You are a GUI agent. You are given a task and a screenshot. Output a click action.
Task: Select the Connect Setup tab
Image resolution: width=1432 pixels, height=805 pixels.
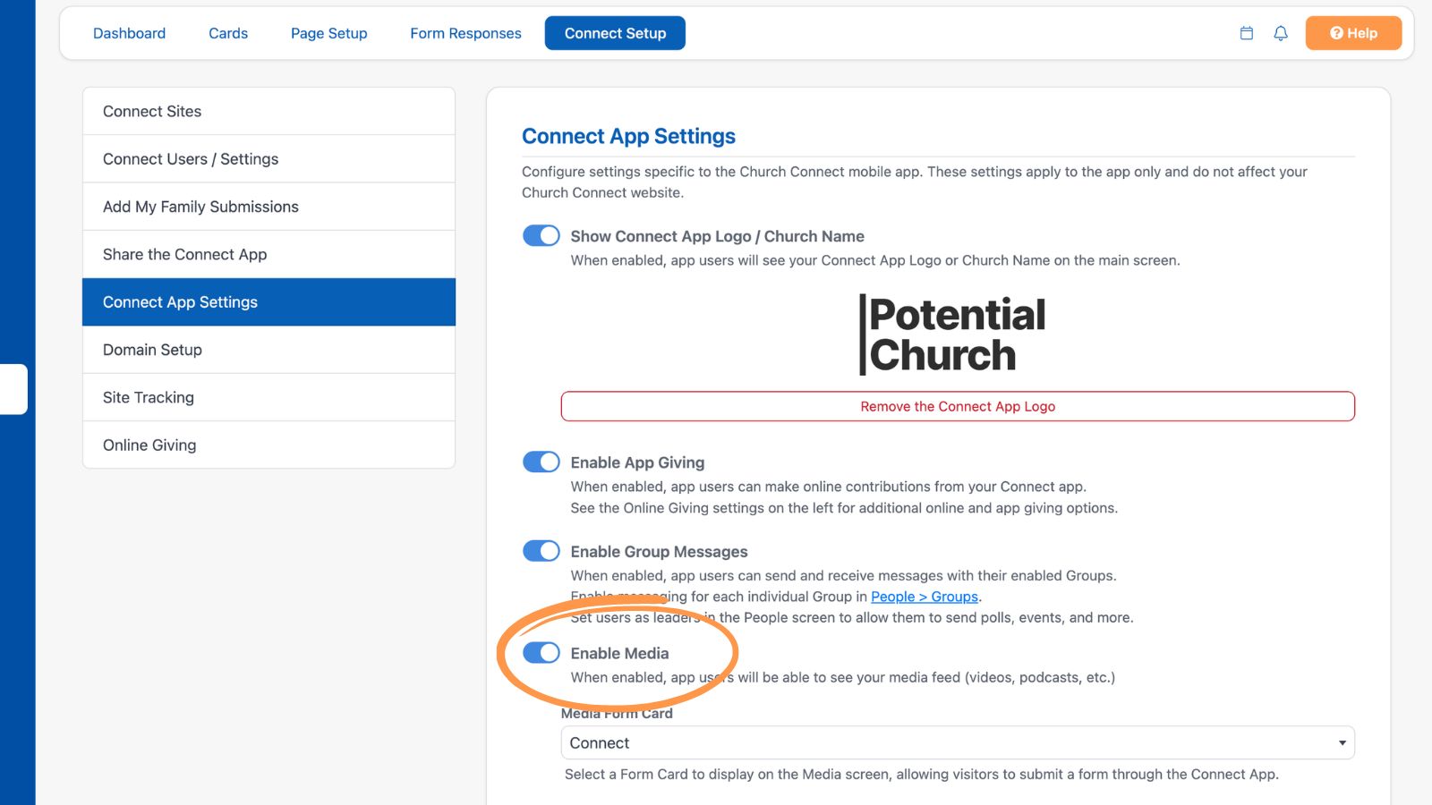(x=615, y=33)
